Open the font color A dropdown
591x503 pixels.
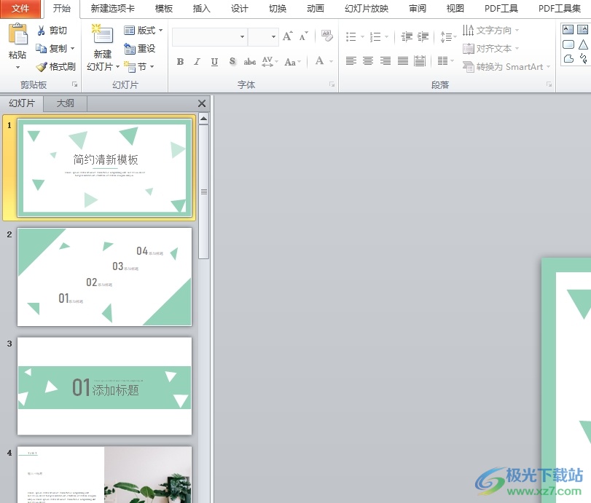click(332, 61)
